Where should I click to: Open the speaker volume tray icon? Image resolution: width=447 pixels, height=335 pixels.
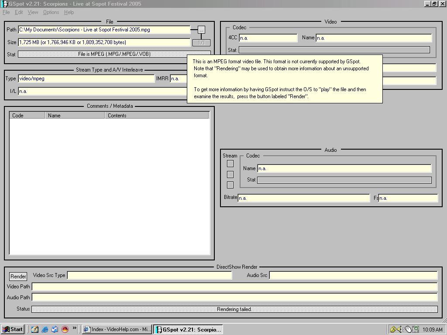click(x=400, y=330)
